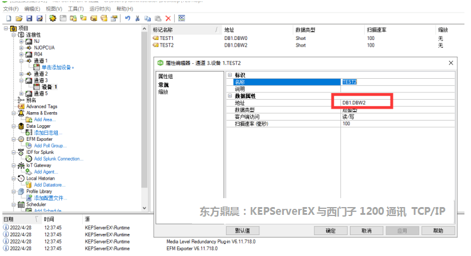Open the runtime configuration gear icon
Viewport: 471px width, 256px height.
tap(52, 19)
